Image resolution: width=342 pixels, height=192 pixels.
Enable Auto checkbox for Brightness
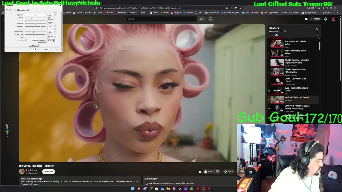pos(55,15)
